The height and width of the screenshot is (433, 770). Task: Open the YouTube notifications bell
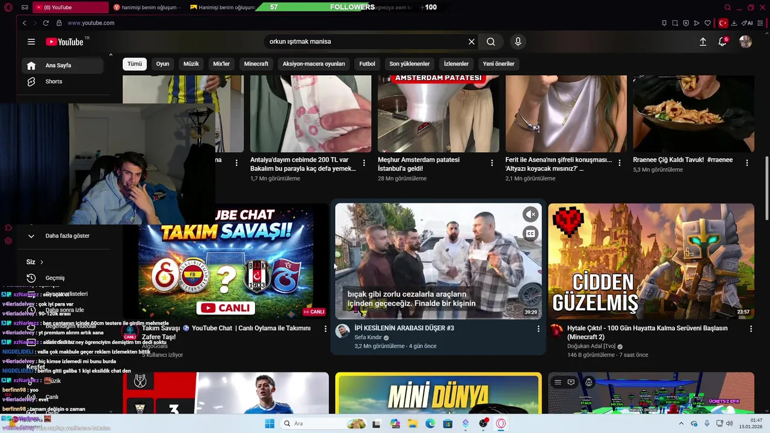(722, 41)
